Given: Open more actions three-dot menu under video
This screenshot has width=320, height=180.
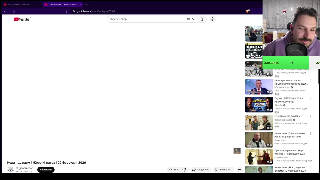Looking at the screenshot, I should click(x=239, y=170).
